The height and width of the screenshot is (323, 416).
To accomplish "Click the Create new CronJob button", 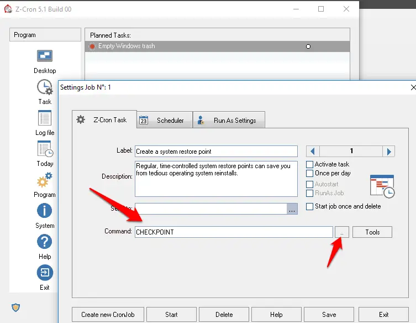I will coord(108,315).
